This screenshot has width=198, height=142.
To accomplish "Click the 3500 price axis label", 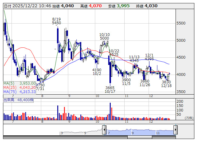I will point(181,92).
